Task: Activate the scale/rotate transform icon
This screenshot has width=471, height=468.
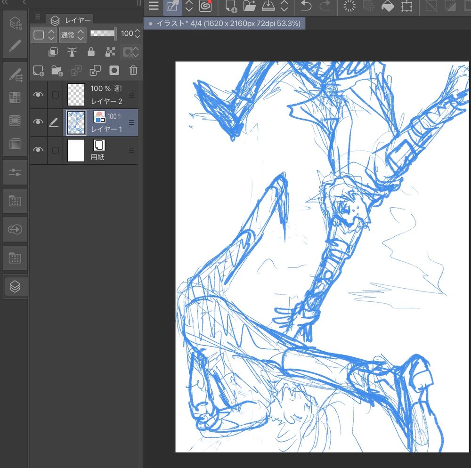Action: tap(407, 6)
